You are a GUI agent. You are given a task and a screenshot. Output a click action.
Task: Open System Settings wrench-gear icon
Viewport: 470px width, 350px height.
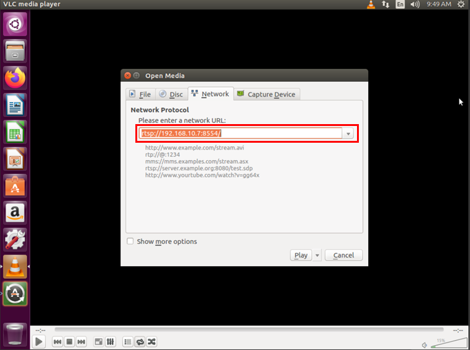click(15, 240)
